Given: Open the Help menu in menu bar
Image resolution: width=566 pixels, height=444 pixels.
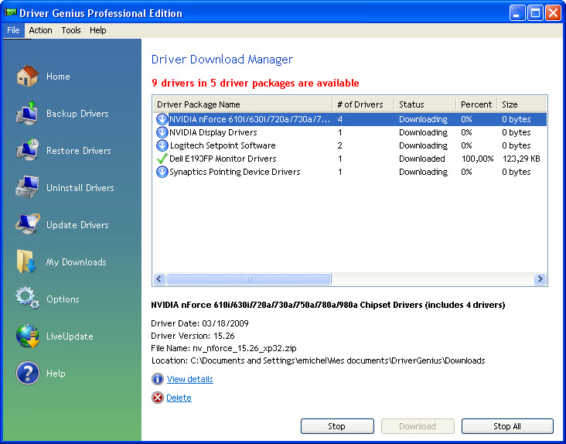Looking at the screenshot, I should coord(98,30).
